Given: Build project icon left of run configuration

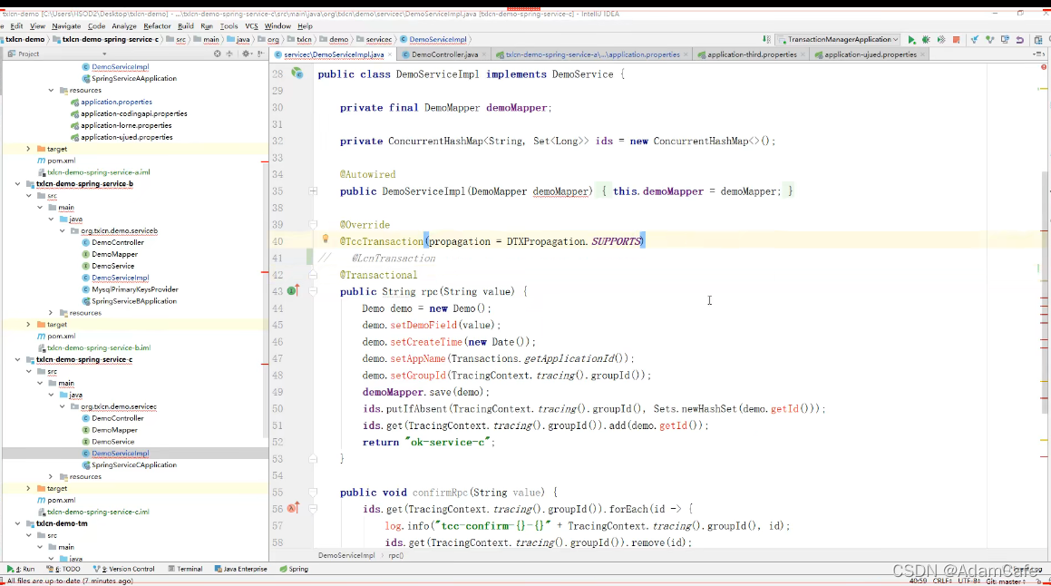Looking at the screenshot, I should 766,40.
